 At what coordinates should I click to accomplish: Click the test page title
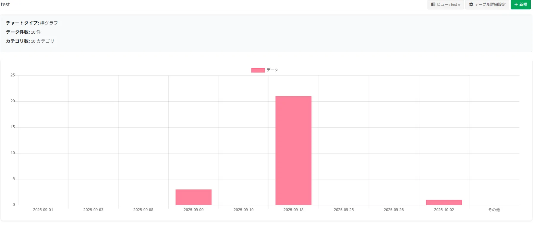(6, 5)
